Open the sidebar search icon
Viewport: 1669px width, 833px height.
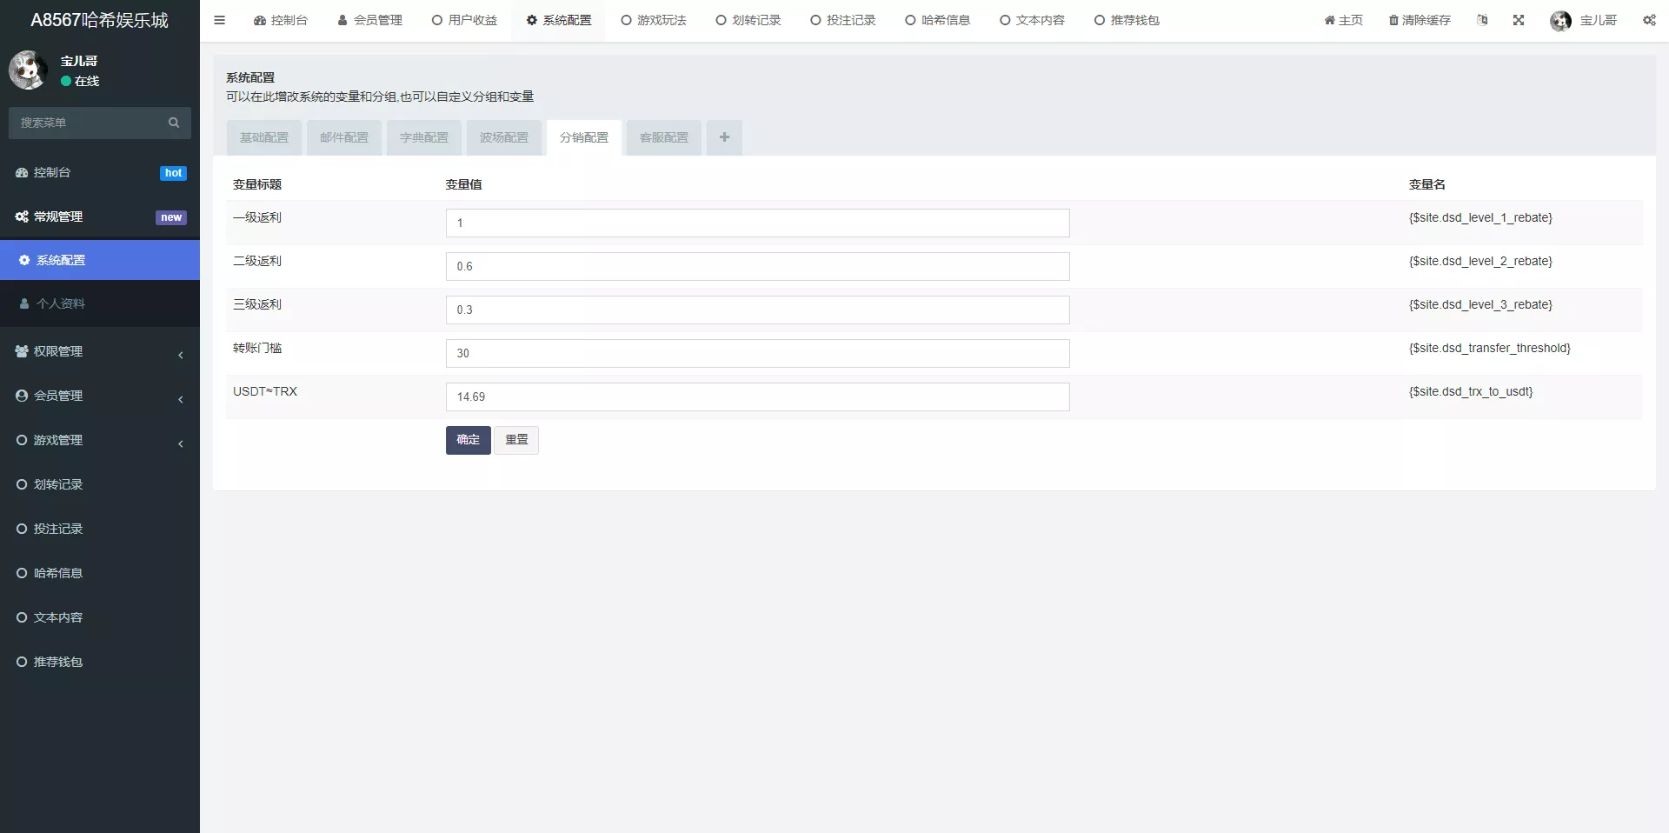(x=173, y=123)
